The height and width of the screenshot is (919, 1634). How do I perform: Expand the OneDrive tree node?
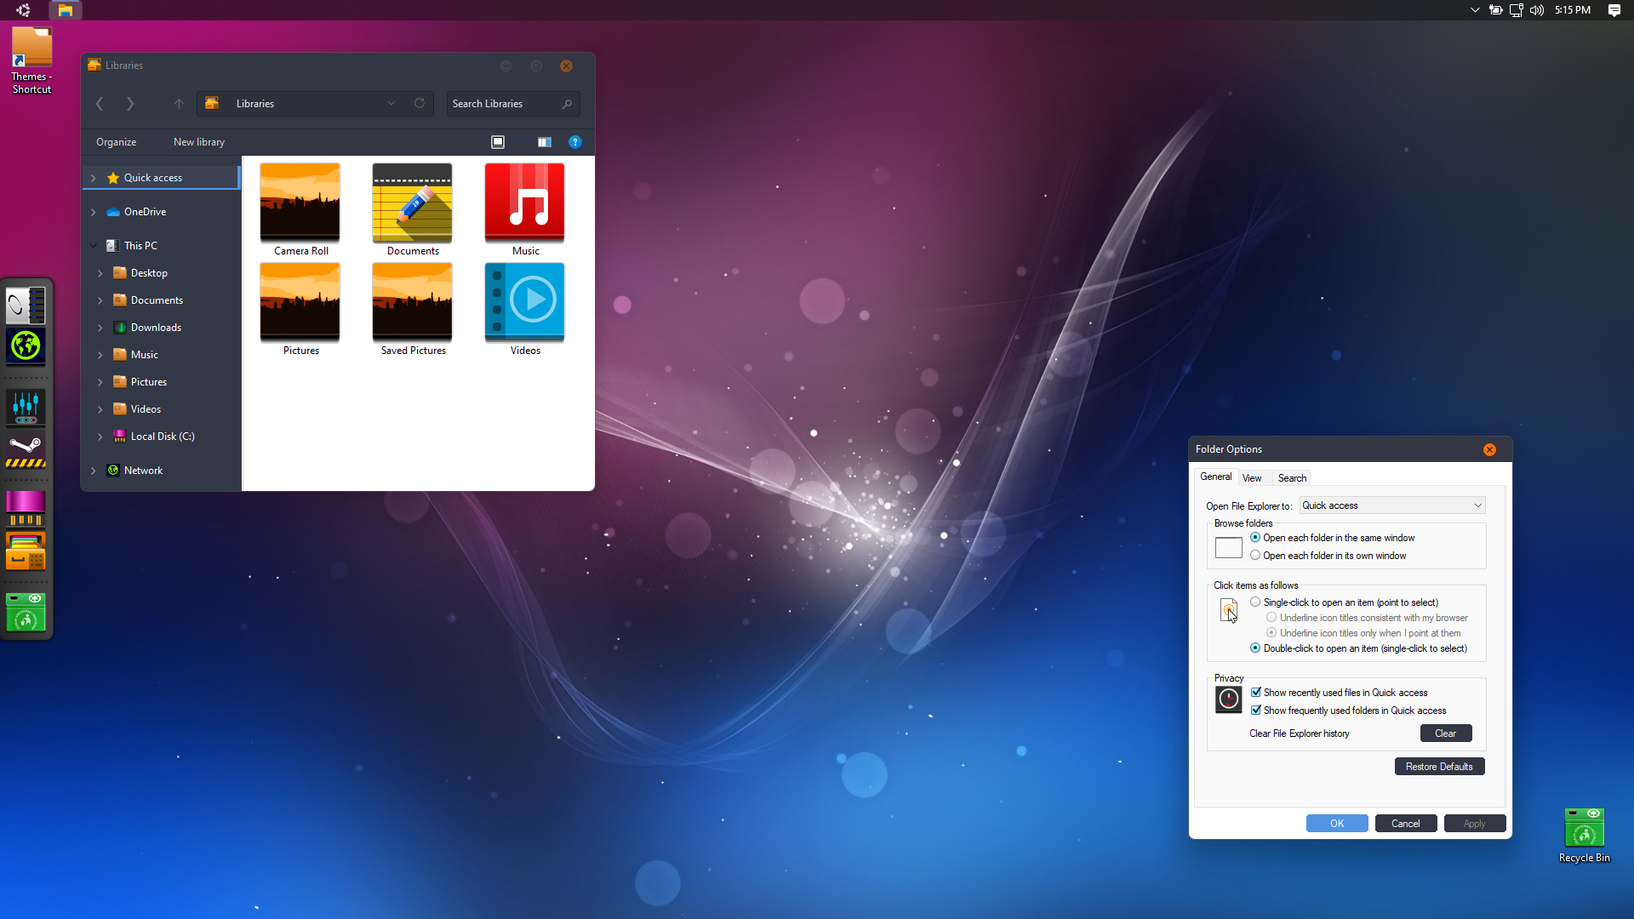click(94, 212)
